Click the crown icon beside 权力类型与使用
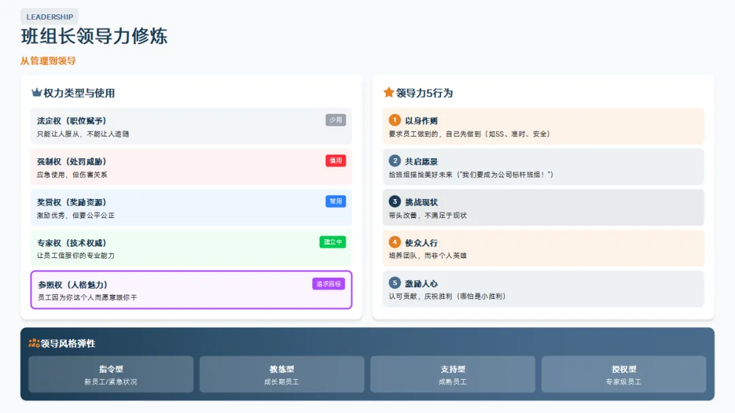This screenshot has width=735, height=413. click(x=37, y=93)
